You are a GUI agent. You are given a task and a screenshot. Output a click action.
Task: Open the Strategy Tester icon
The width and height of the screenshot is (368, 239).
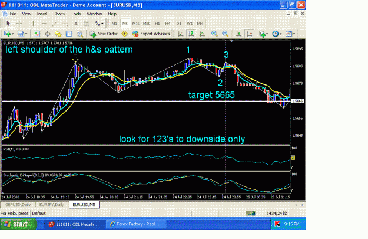(80, 34)
